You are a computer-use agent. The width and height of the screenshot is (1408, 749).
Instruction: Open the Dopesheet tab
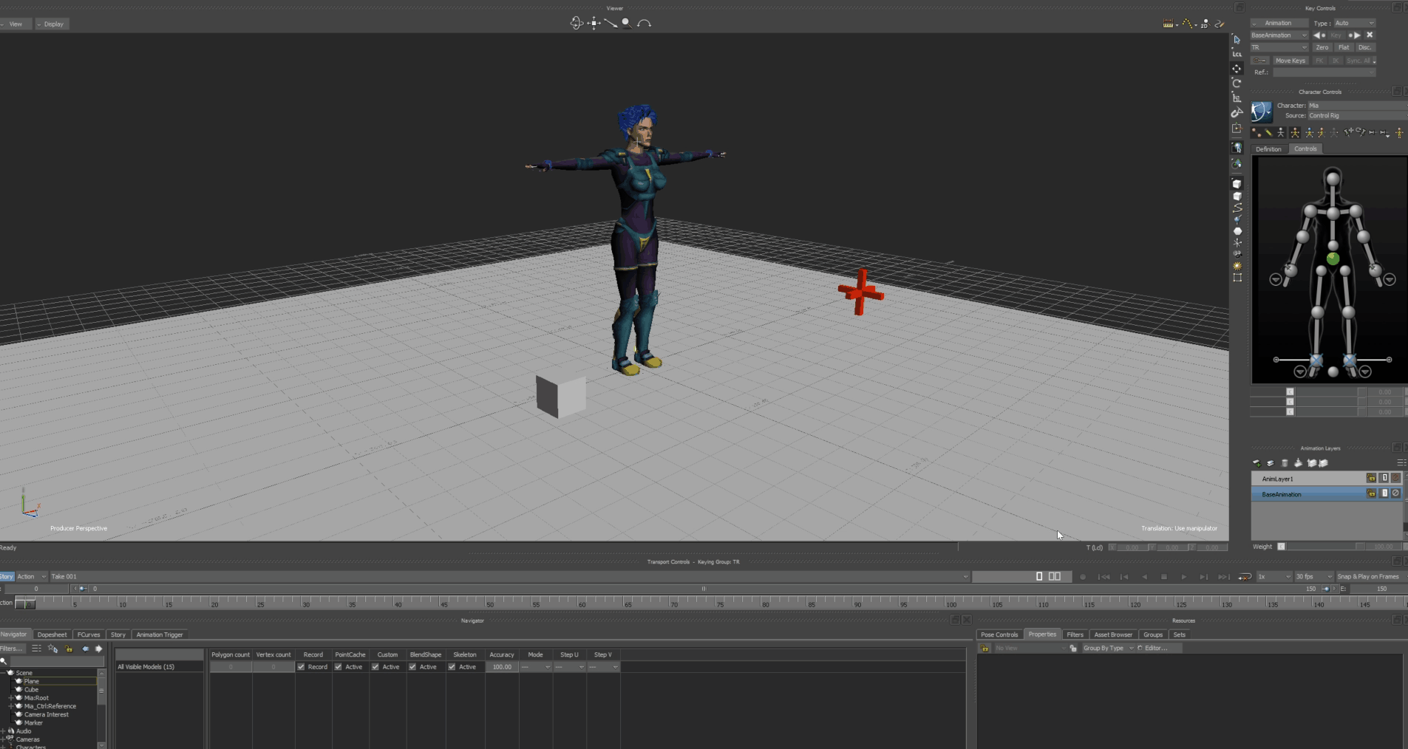[52, 634]
